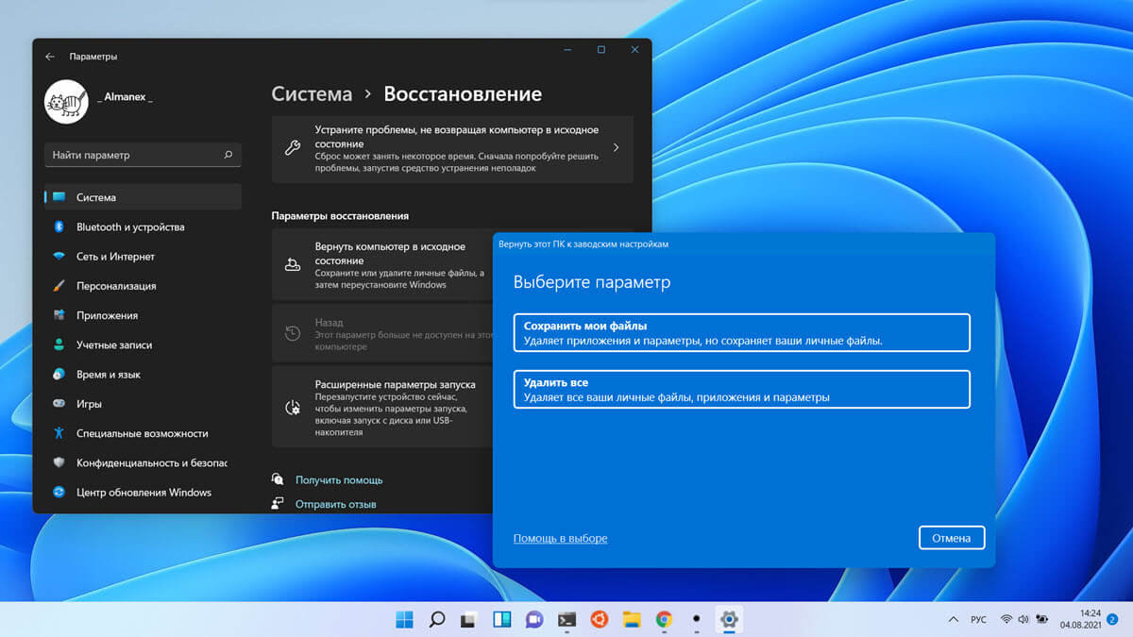Viewport: 1133px width, 637px height.
Task: Click the gamepad icon beside Игры
Action: (59, 404)
